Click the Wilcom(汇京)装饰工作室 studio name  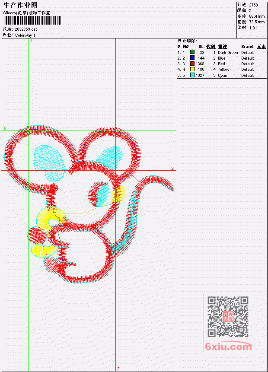point(26,13)
